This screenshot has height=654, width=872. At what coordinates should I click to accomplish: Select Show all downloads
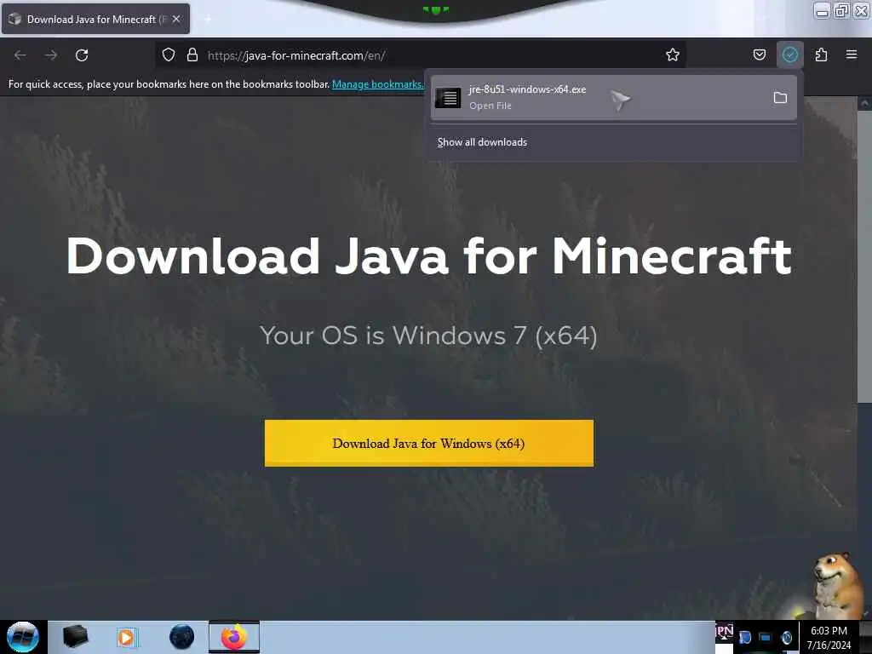(x=482, y=142)
